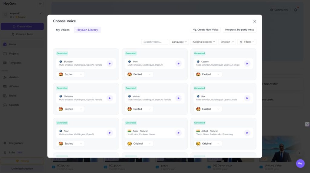
Task: Expand the Original accent filter dropdown
Action: pyautogui.click(x=203, y=42)
